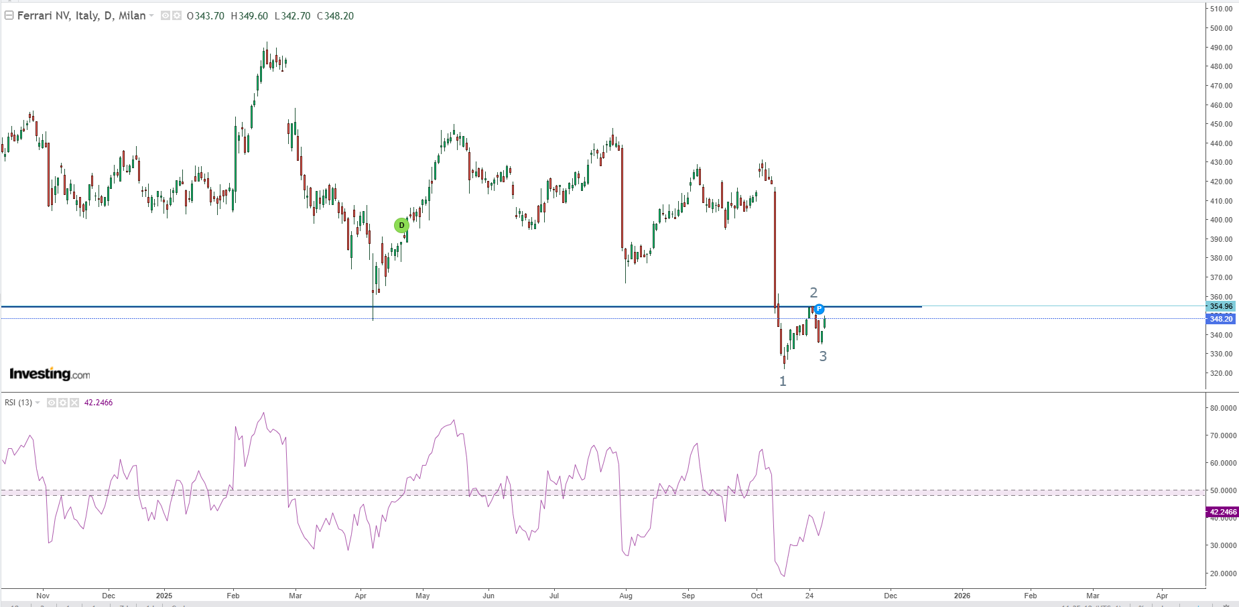The image size is (1239, 607).
Task: Select the text annotation '1' below the low
Action: [x=783, y=381]
